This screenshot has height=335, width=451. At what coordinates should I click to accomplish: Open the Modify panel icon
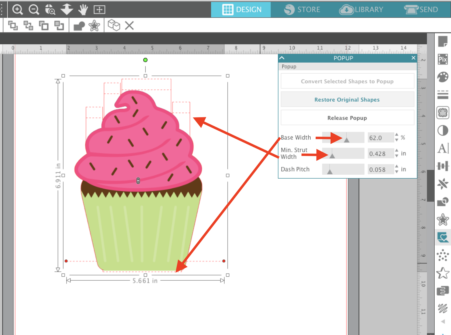tap(443, 202)
